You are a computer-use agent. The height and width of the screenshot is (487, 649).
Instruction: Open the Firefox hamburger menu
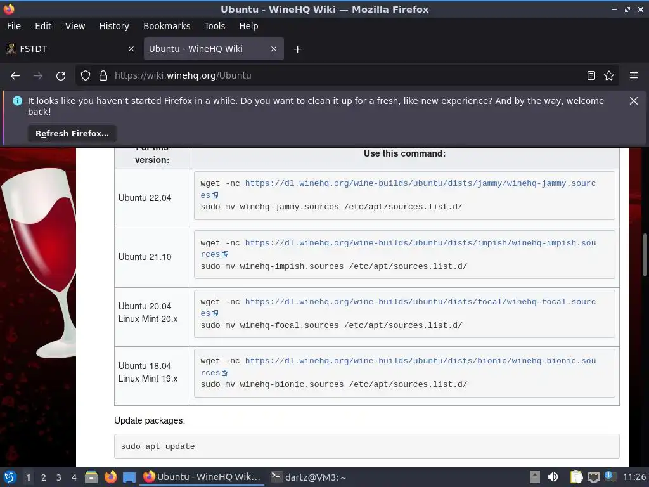634,76
